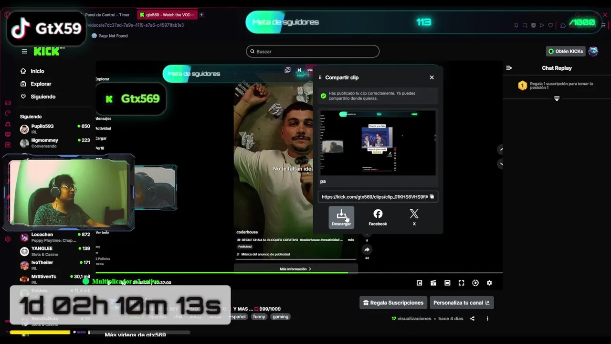611x344 pixels.
Task: Click Regala Suscripciones button
Action: [393, 303]
